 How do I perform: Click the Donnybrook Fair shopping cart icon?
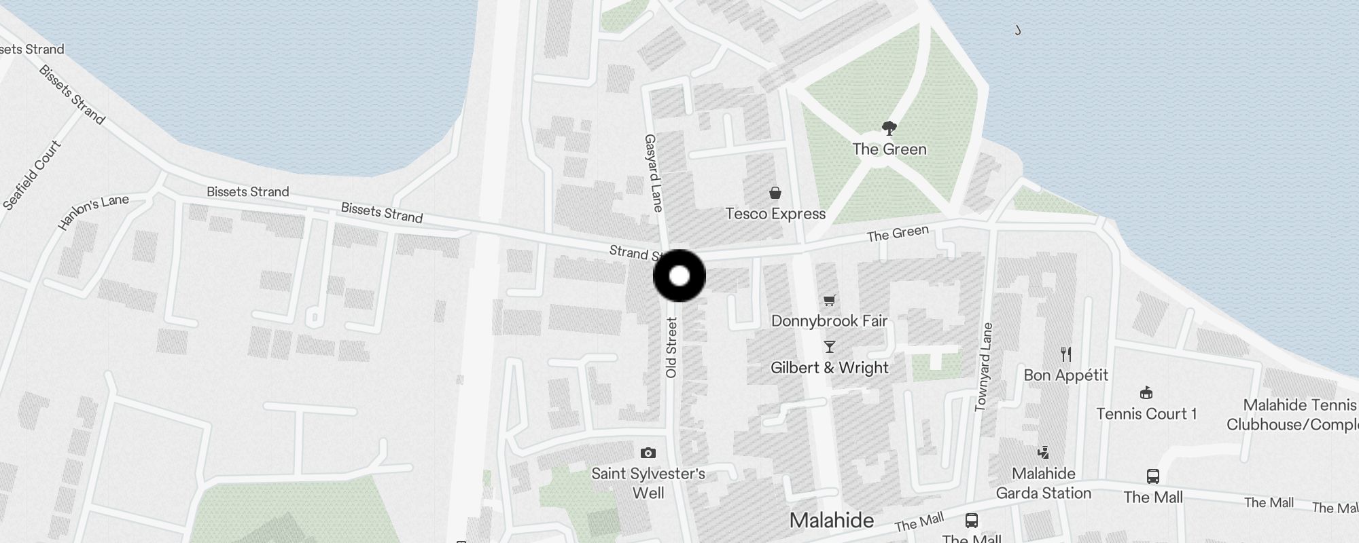click(829, 300)
